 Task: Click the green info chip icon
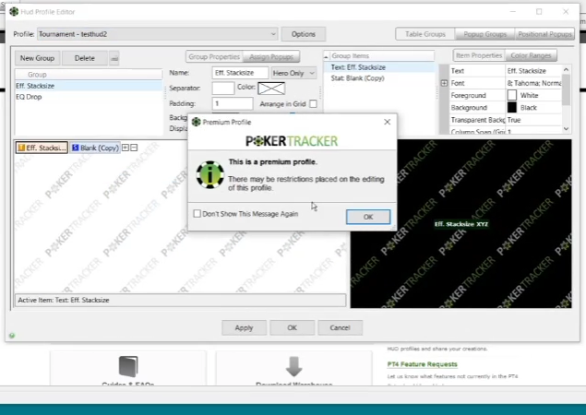210,174
